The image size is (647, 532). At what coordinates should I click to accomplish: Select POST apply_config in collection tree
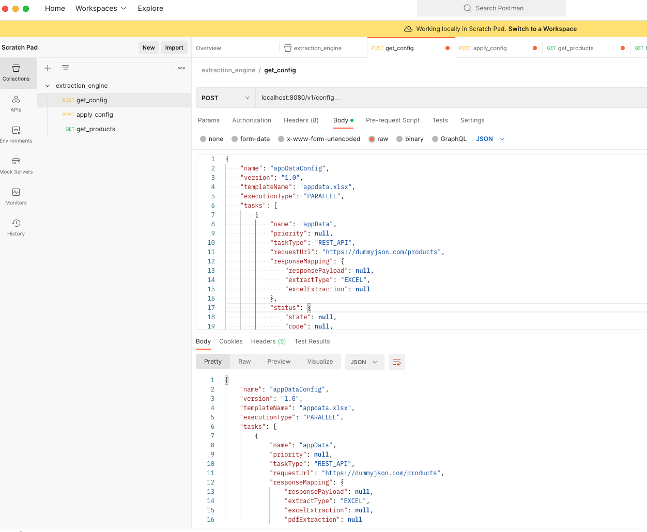tap(114, 115)
